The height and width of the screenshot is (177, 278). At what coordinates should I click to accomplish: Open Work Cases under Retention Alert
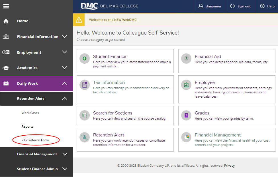coord(30,113)
